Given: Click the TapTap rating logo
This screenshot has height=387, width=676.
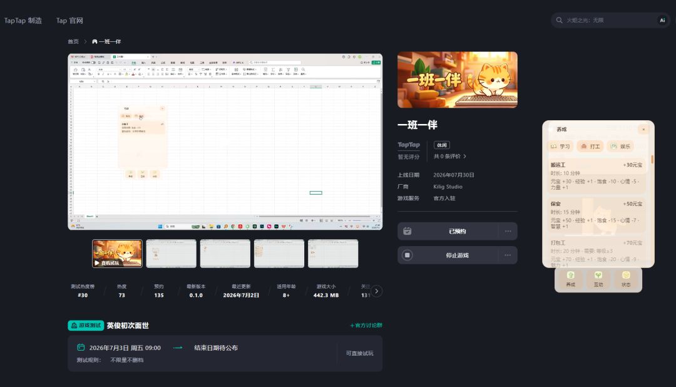Looking at the screenshot, I should pyautogui.click(x=408, y=145).
